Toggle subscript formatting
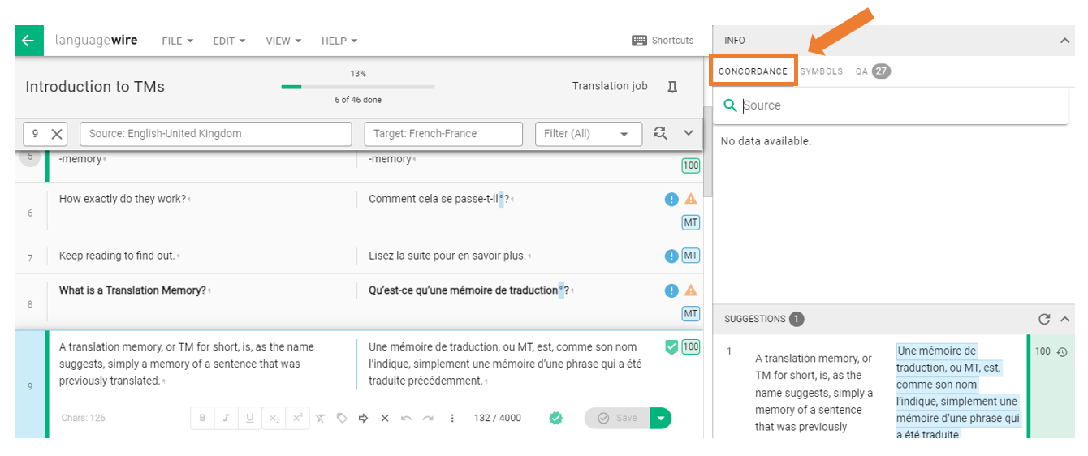This screenshot has height=456, width=1088. click(x=274, y=418)
